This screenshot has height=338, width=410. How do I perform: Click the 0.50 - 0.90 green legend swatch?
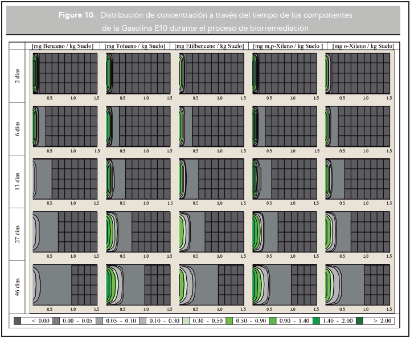[229, 321]
